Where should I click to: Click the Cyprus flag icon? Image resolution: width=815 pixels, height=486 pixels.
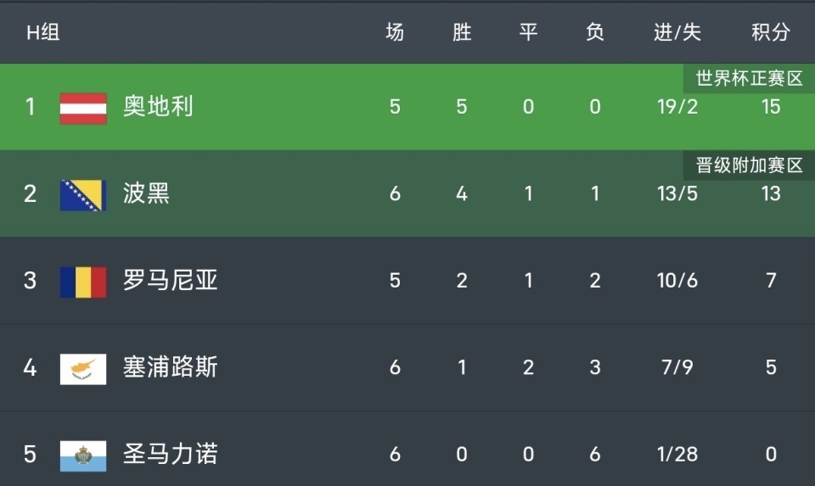point(83,368)
